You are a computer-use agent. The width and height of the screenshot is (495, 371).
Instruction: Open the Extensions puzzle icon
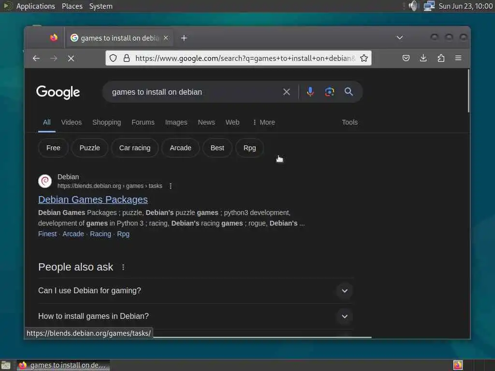point(441,58)
